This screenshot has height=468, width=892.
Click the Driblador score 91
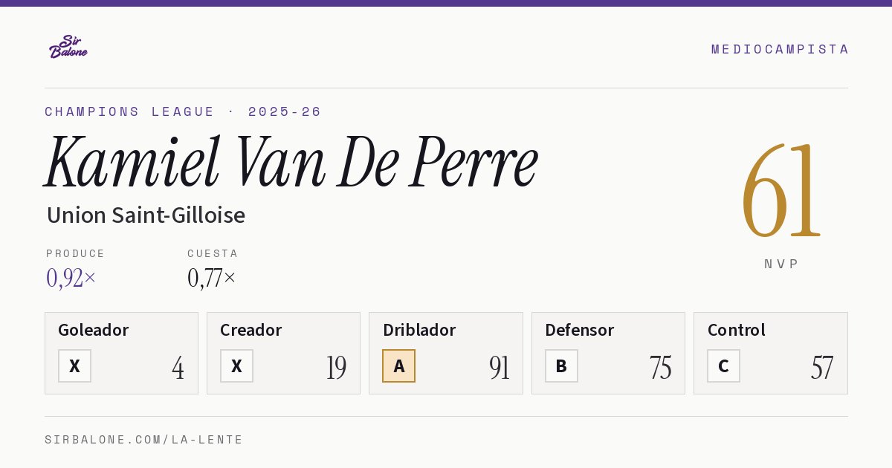pos(500,367)
